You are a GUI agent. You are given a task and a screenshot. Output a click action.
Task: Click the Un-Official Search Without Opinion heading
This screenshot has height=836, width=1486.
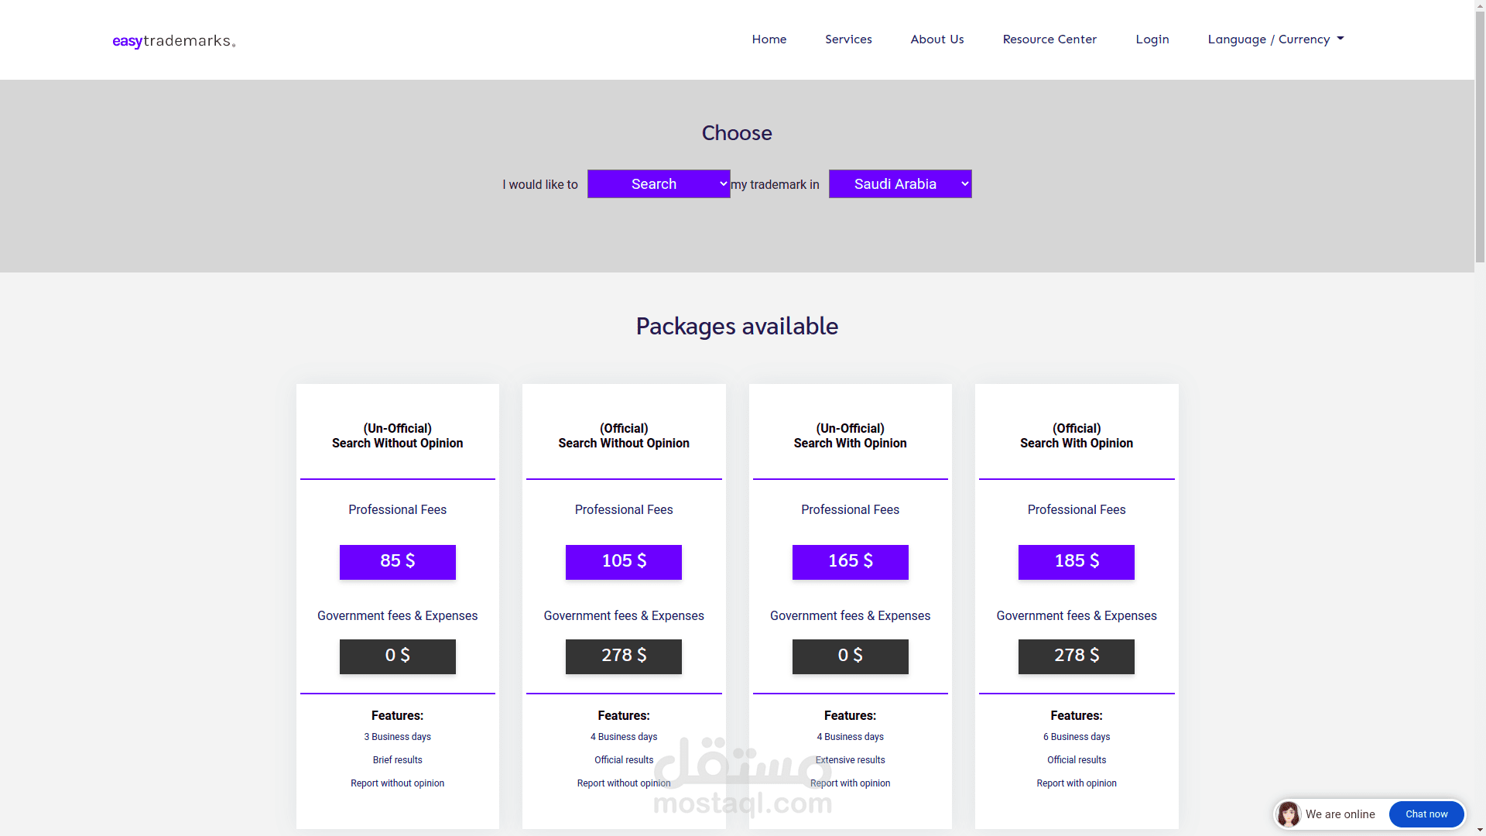coord(397,436)
